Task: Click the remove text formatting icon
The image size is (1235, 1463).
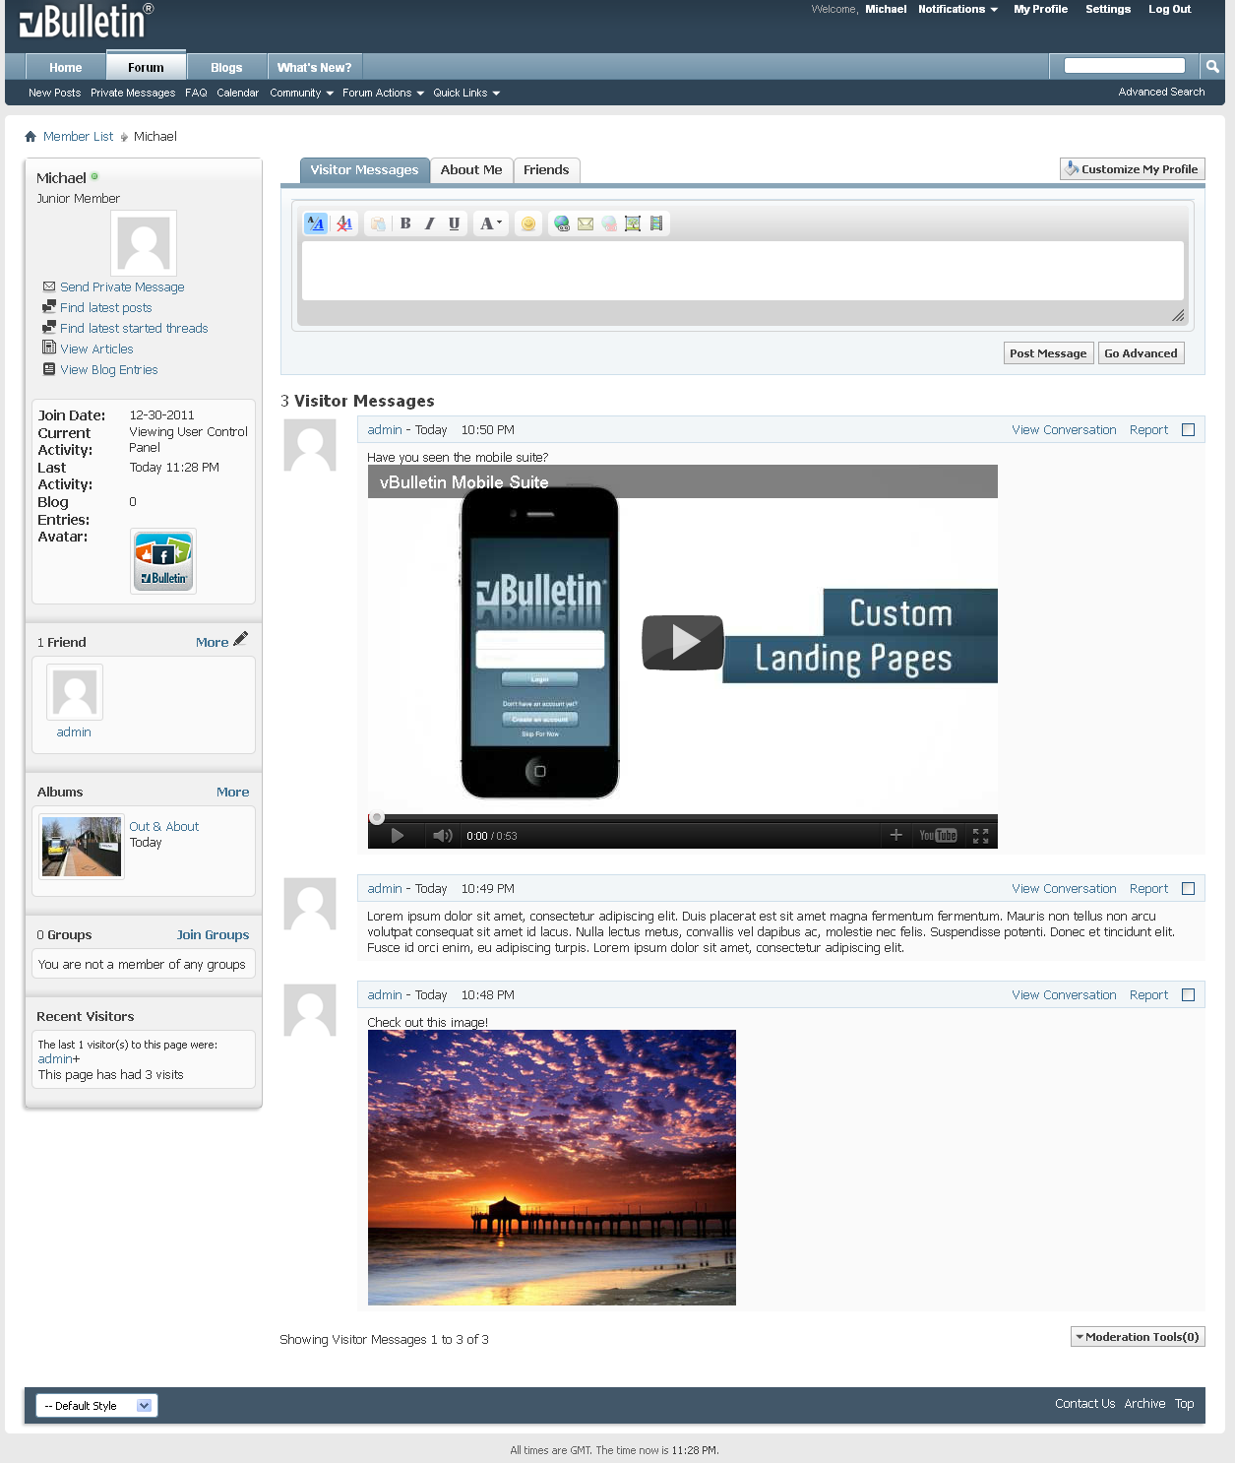Action: point(344,223)
